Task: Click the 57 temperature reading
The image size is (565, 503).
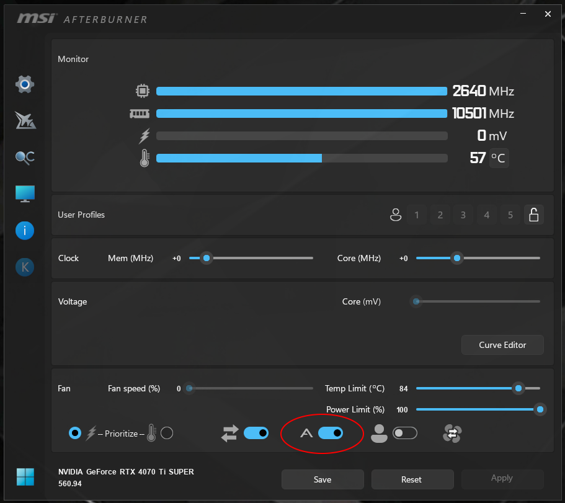Action: pyautogui.click(x=478, y=158)
